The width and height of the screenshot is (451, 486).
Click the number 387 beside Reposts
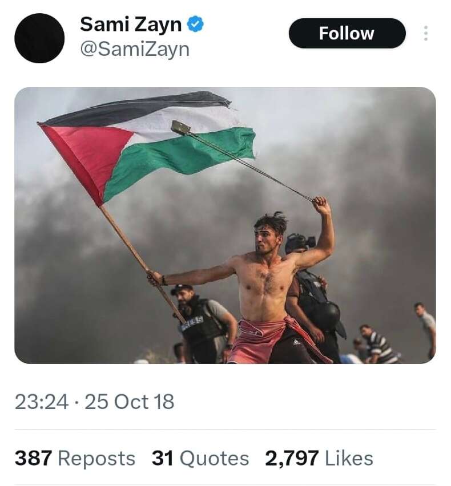point(33,459)
